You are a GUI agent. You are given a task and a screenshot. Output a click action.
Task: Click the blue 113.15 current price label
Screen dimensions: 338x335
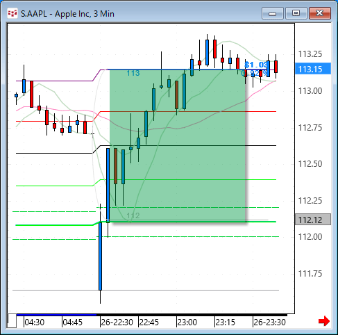[x=313, y=69]
